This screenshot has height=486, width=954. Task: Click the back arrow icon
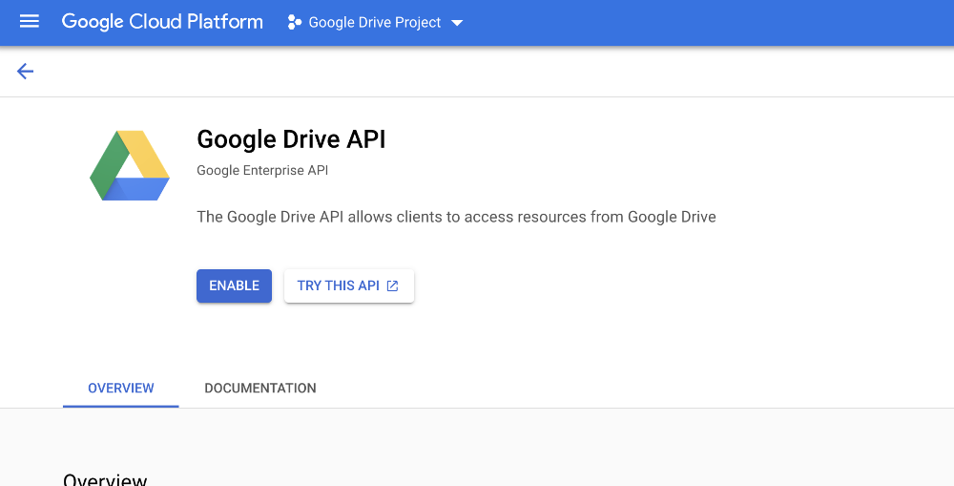coord(25,72)
